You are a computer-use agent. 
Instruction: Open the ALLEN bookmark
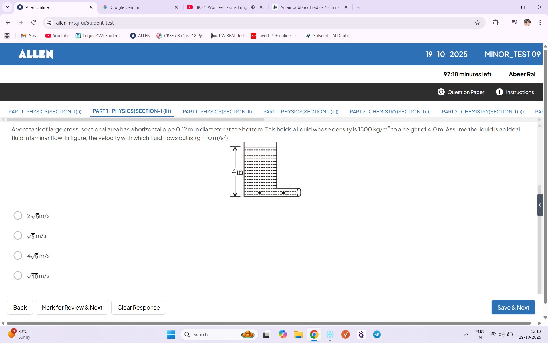(x=140, y=35)
